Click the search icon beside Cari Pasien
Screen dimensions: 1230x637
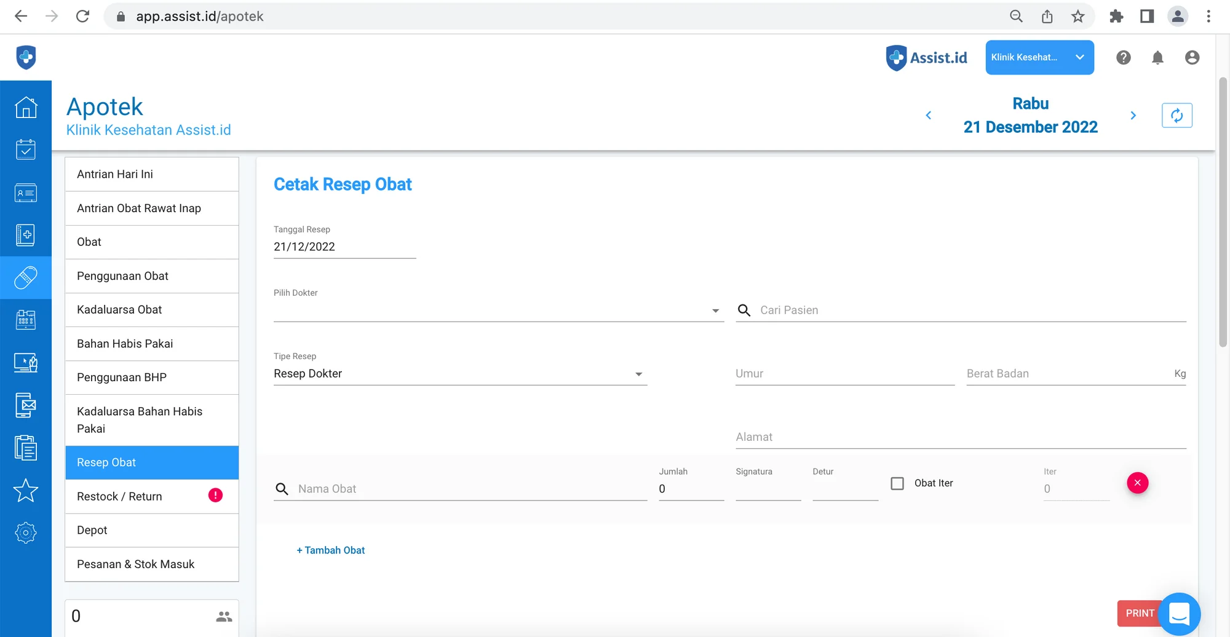coord(744,310)
